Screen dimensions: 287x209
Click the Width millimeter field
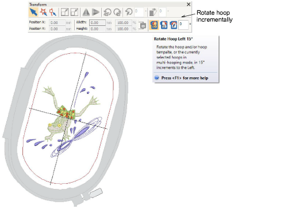pos(97,23)
